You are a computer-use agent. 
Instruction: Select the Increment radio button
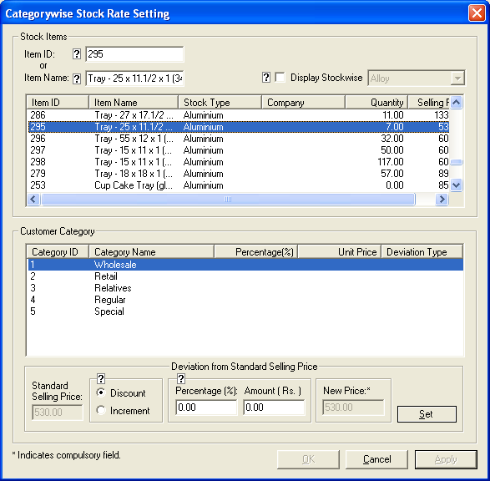[101, 410]
